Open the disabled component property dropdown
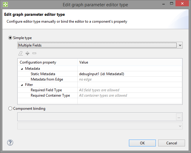 pyautogui.click(x=100, y=126)
